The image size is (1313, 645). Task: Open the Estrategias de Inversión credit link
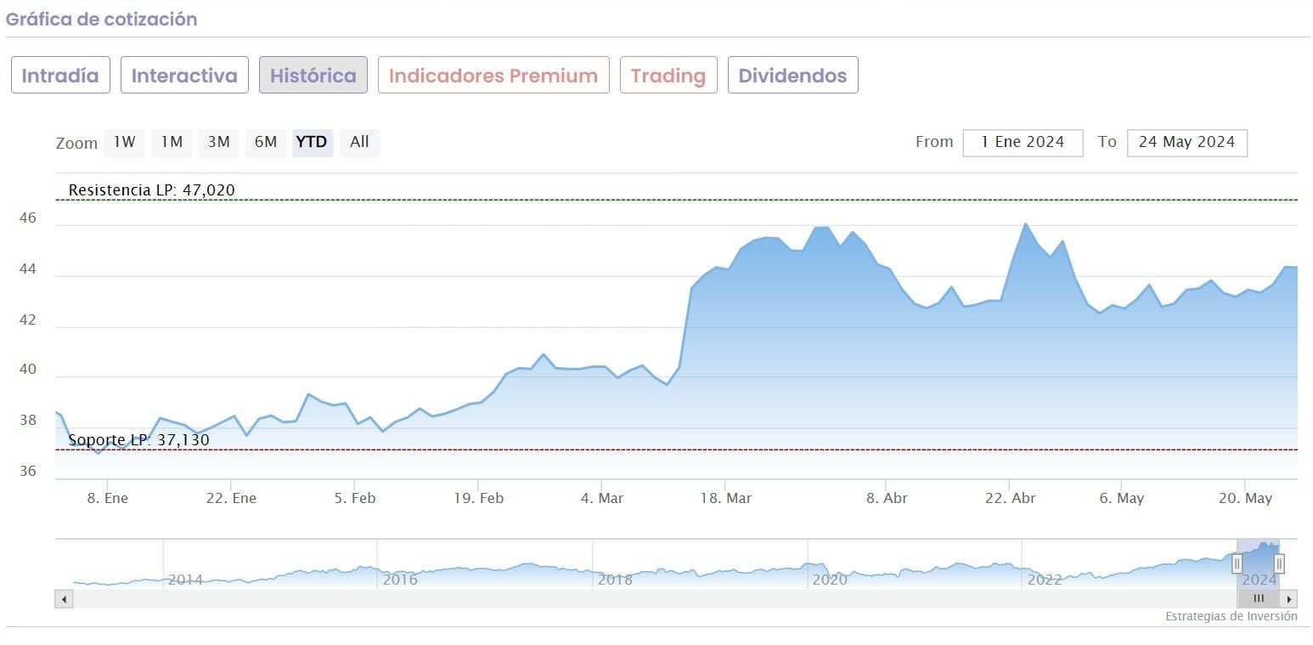(1231, 617)
